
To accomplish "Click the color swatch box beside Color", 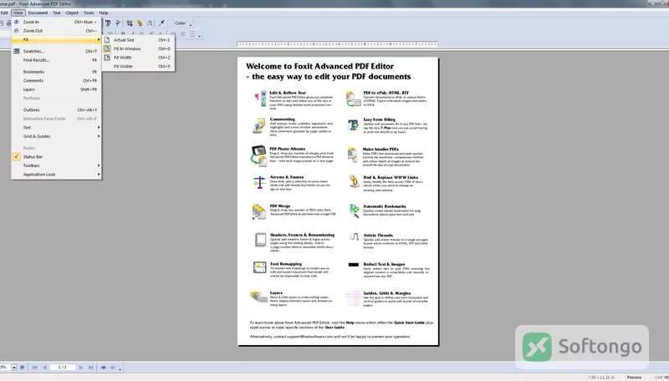I will pos(171,23).
